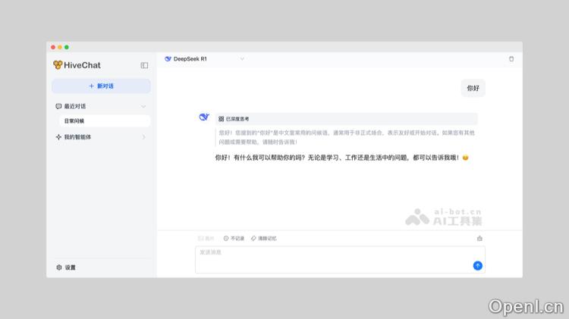This screenshot has width=569, height=319.
Task: Click the DeepSeek whale avatar in reply
Action: tap(203, 117)
